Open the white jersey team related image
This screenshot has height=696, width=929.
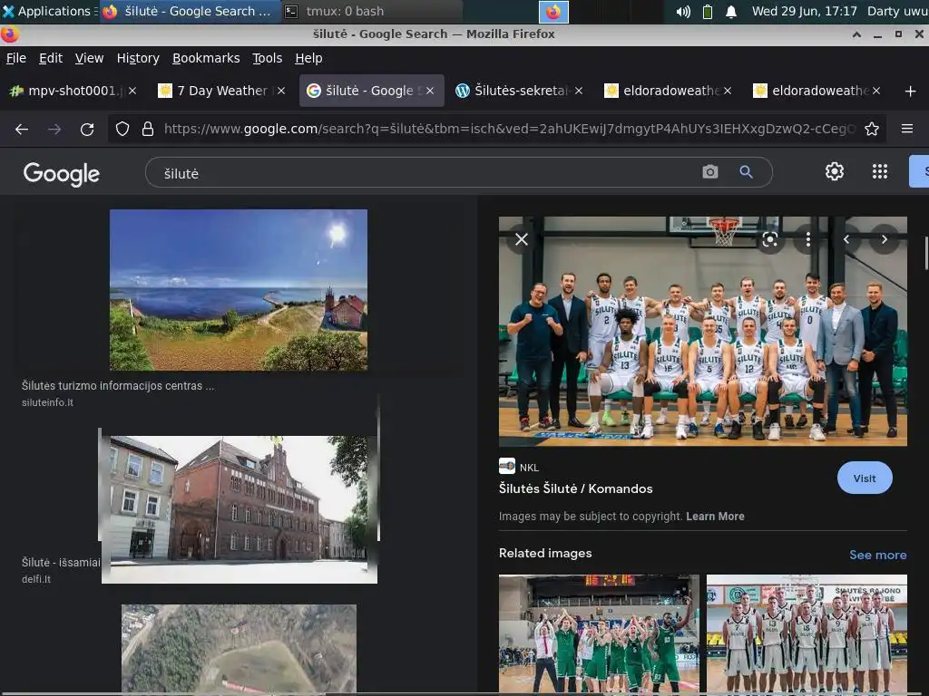pyautogui.click(x=807, y=633)
